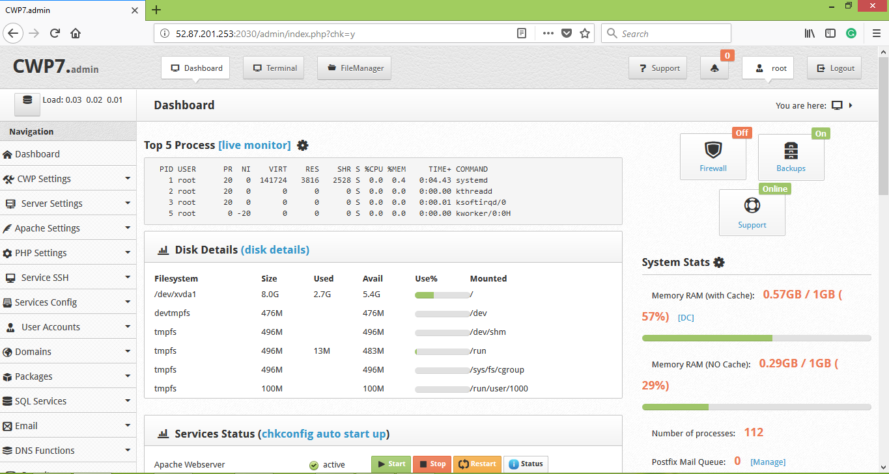Click the gear icon next to Top 5 Process
The width and height of the screenshot is (889, 474).
[x=303, y=146]
